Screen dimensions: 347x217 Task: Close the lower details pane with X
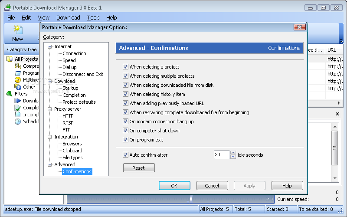click(337, 114)
